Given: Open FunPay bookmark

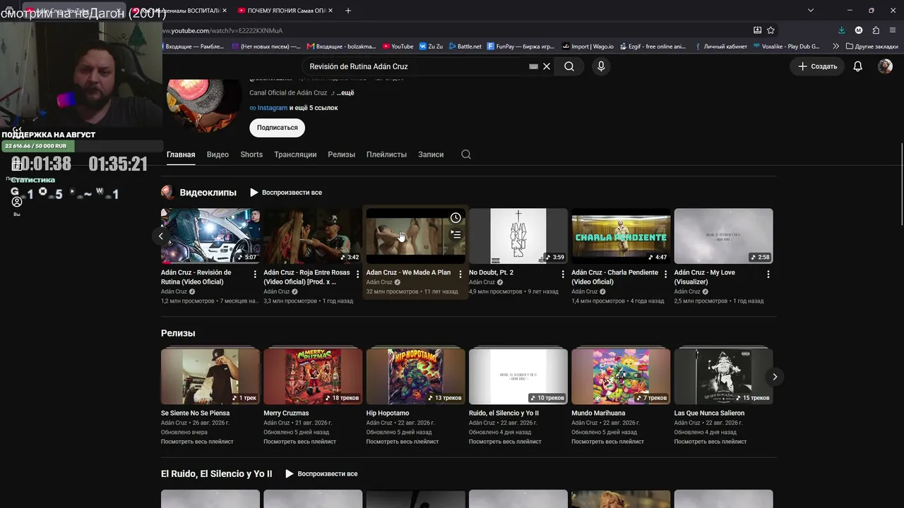Looking at the screenshot, I should coord(521,47).
